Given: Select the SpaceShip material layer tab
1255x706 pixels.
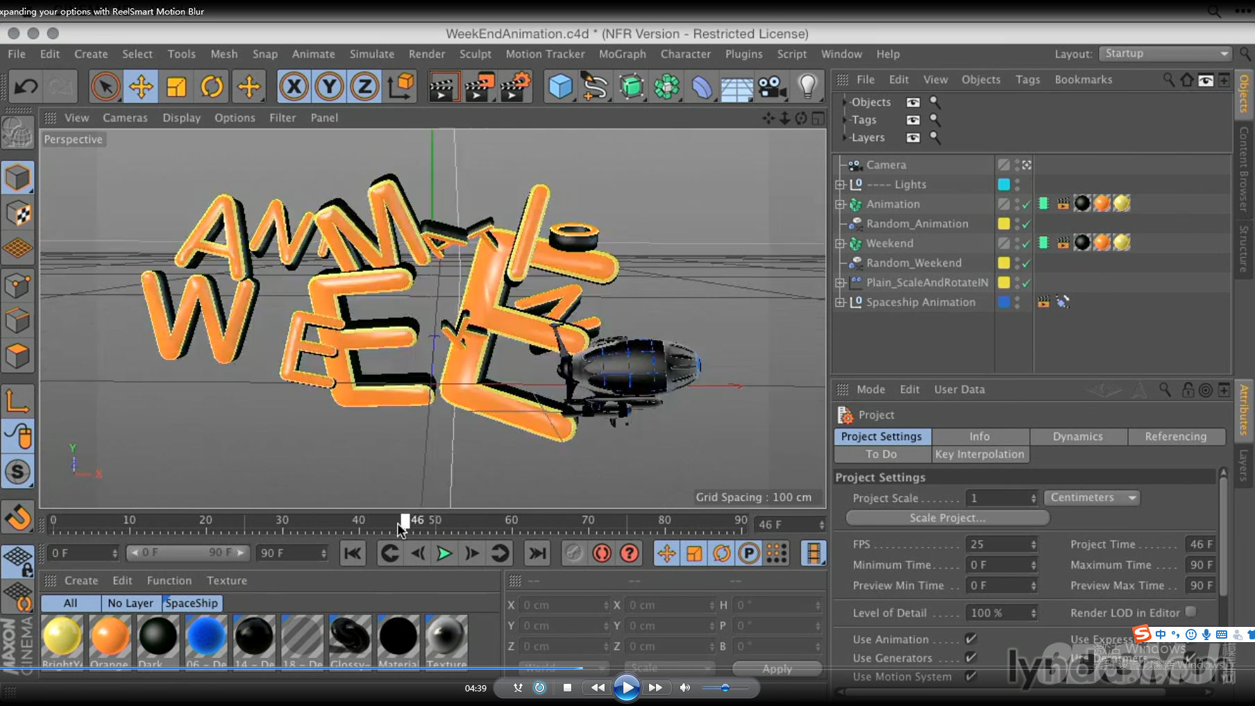Looking at the screenshot, I should point(192,603).
